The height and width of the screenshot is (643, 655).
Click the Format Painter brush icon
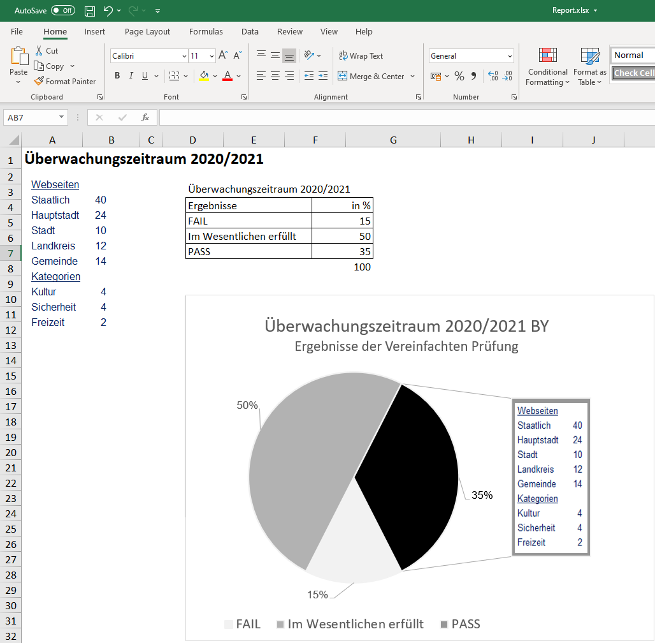coord(39,81)
